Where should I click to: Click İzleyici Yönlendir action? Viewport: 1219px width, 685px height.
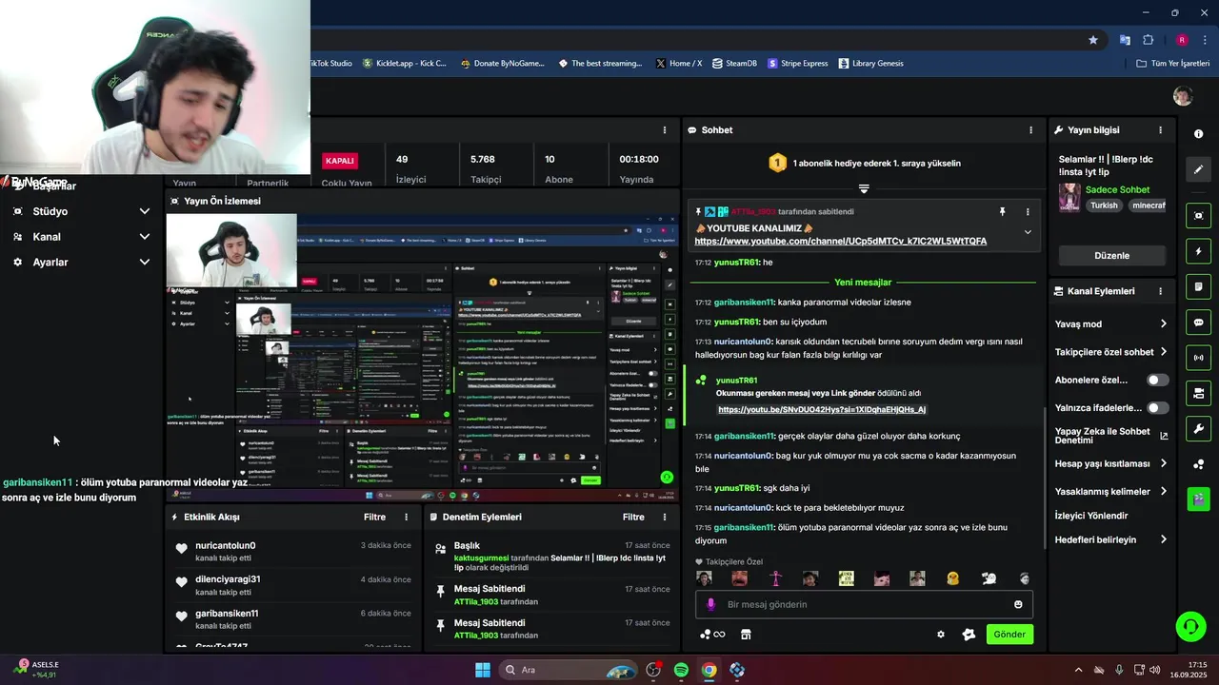tap(1091, 516)
